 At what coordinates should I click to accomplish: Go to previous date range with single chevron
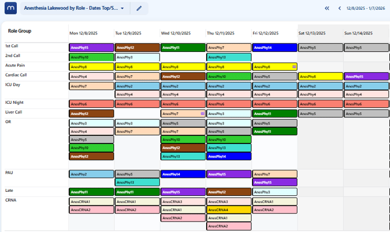[339, 8]
